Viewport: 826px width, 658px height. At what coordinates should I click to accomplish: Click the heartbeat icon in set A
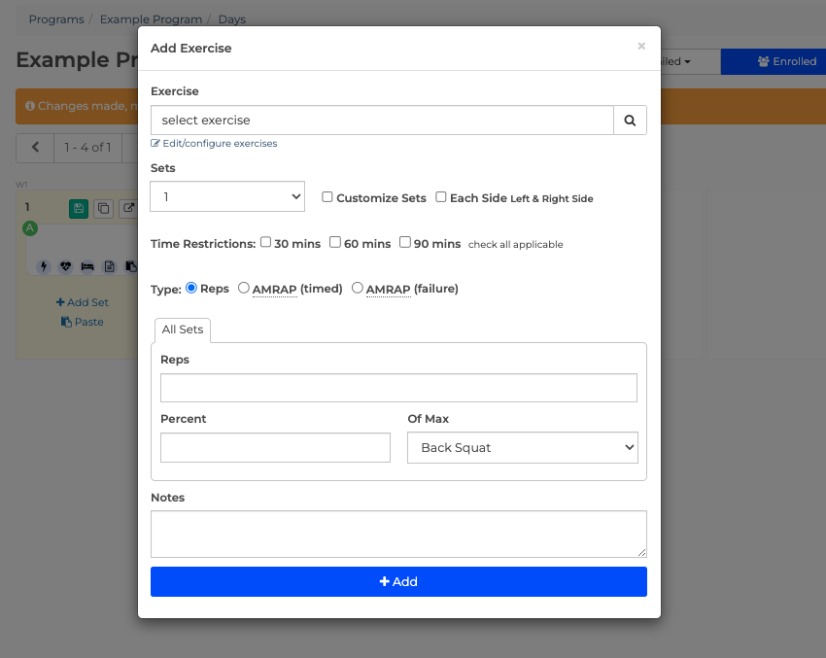pos(65,266)
